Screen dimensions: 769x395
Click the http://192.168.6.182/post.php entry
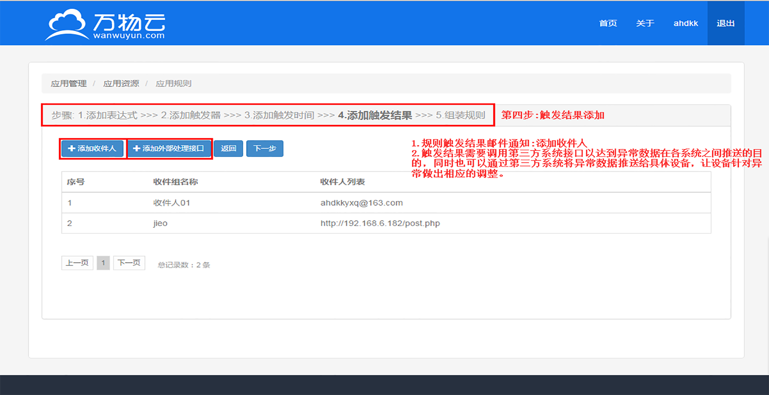(x=380, y=223)
